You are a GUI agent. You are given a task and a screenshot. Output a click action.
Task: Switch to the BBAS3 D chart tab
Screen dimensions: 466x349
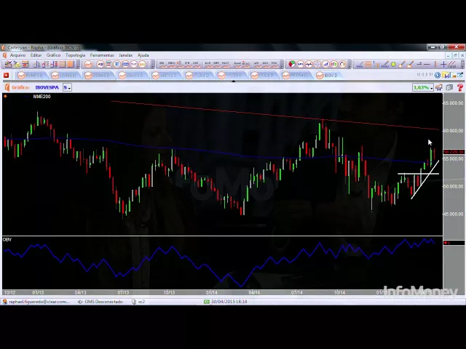click(131, 76)
